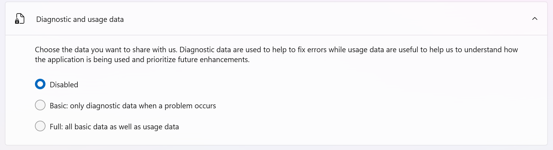Click the "Disabled" option label text

click(64, 85)
